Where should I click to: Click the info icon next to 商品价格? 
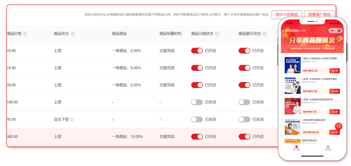coord(25,34)
